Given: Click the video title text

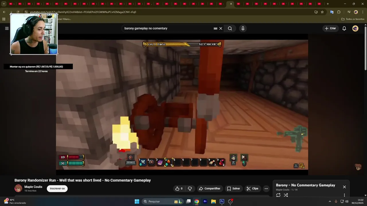Looking at the screenshot, I should [x=83, y=180].
